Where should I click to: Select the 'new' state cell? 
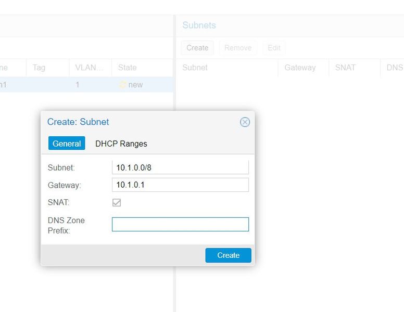[x=142, y=85]
